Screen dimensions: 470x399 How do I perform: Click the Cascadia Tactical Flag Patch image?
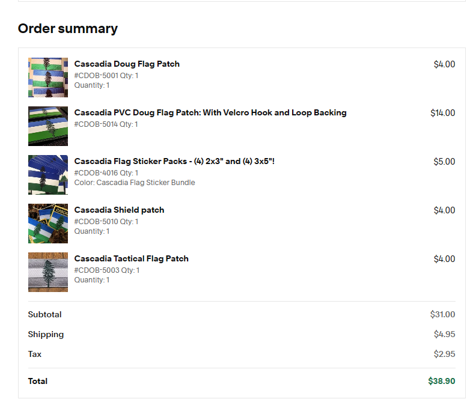pyautogui.click(x=48, y=272)
